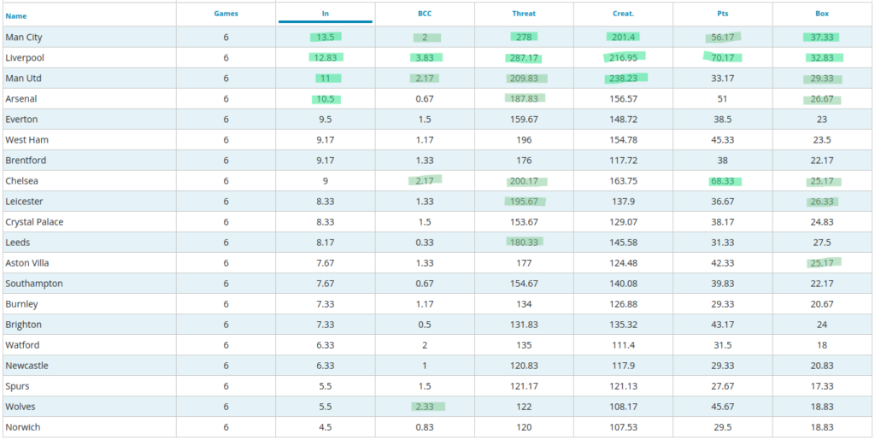Click Wolves Pts value 45.67

pos(723,407)
